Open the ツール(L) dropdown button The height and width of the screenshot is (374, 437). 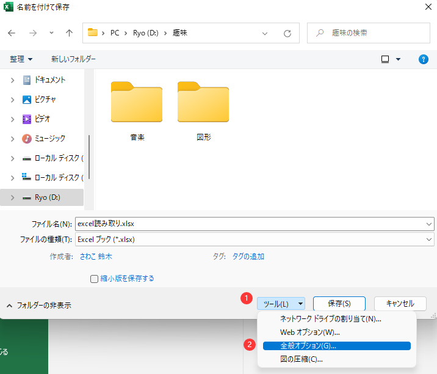(x=281, y=304)
